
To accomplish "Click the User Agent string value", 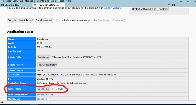I will point(77,75).
